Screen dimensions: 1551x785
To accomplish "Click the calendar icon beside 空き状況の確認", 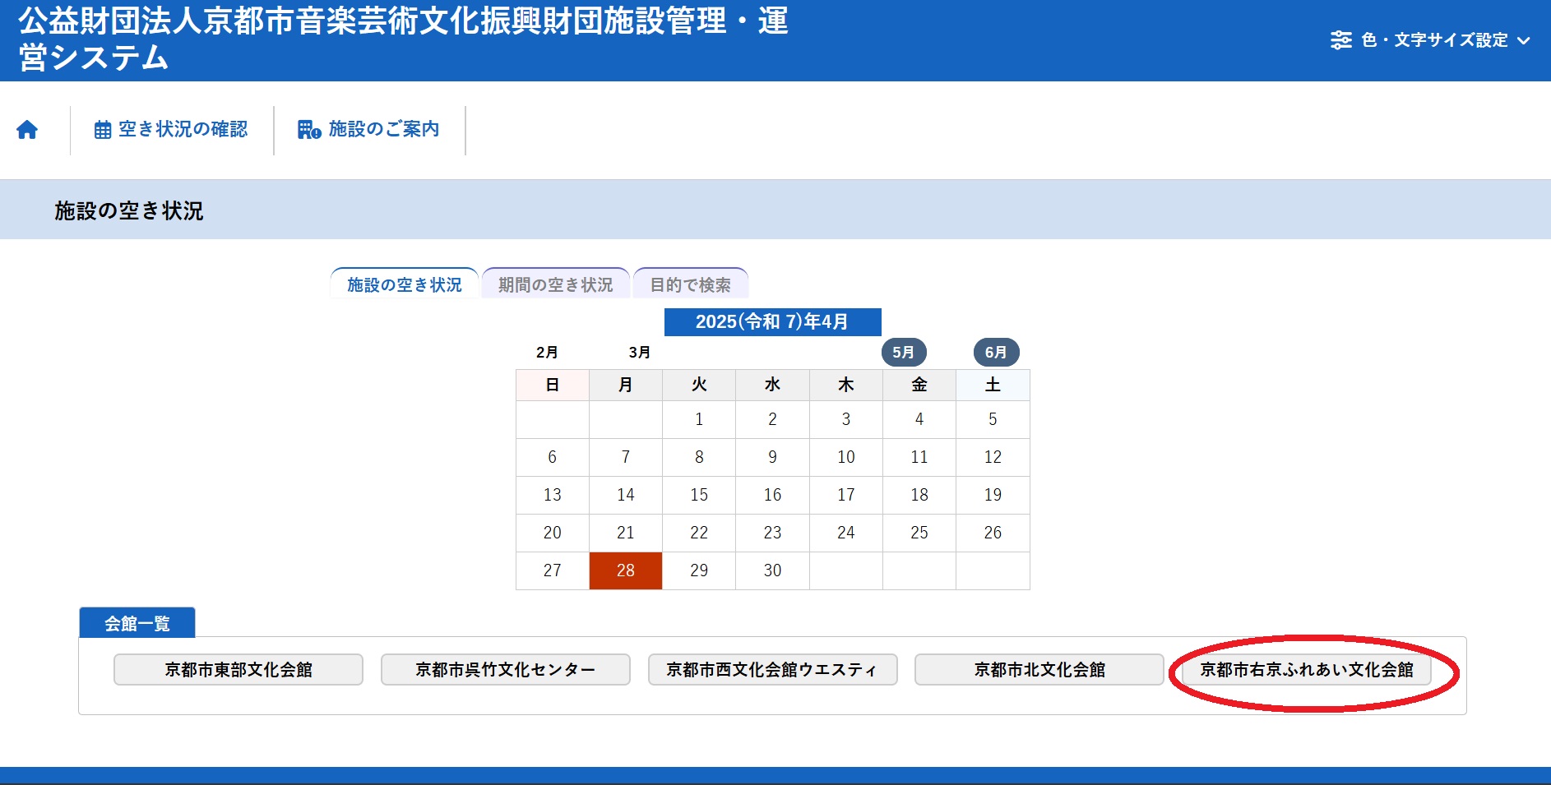I will coord(103,130).
